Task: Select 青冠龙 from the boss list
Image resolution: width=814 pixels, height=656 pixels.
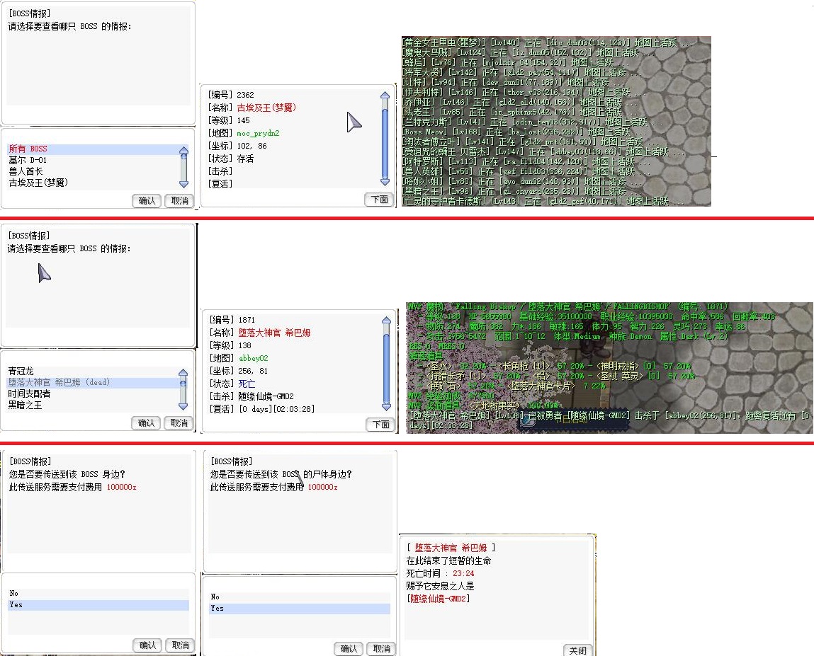Action: (x=21, y=372)
